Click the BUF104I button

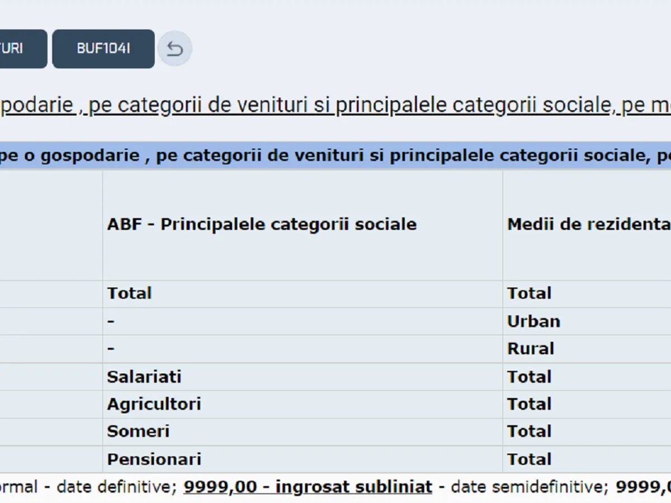click(103, 49)
